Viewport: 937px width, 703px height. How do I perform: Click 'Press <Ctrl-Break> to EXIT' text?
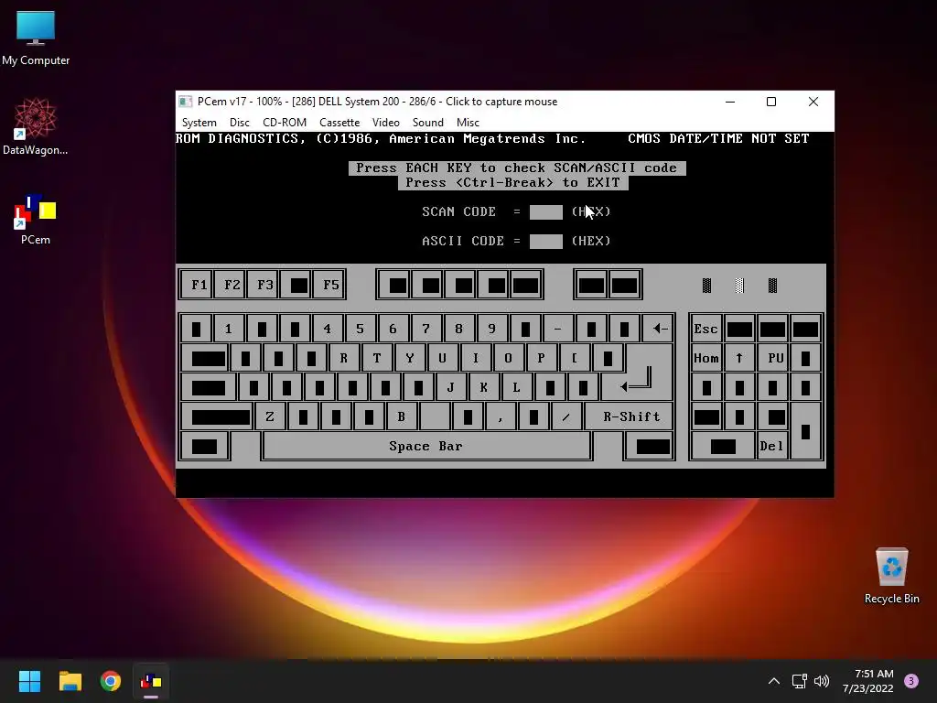512,183
